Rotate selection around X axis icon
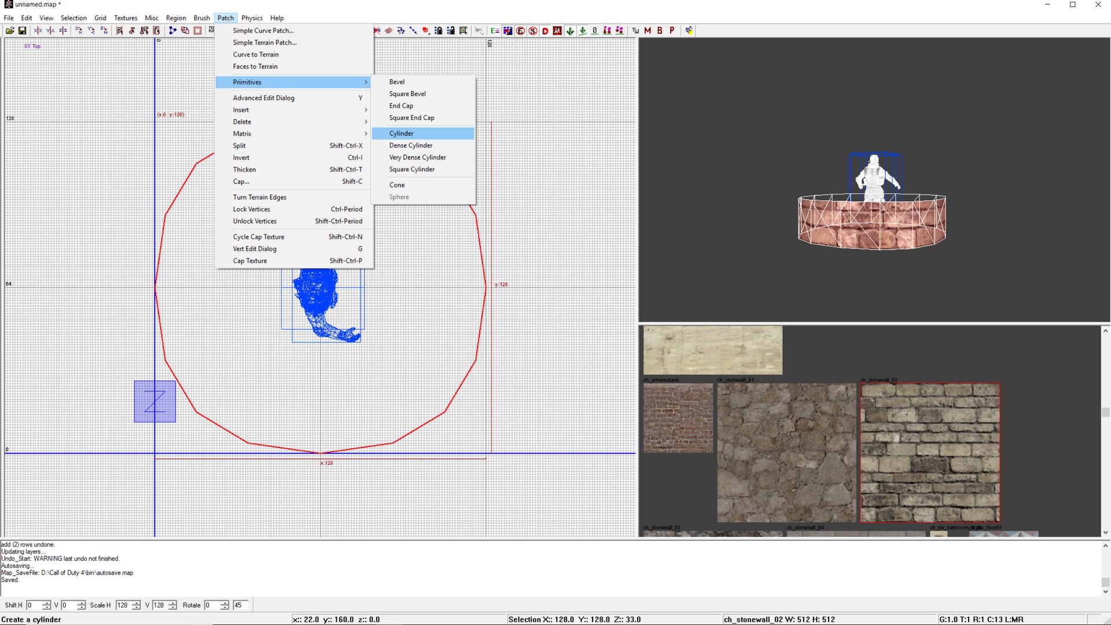 point(79,31)
